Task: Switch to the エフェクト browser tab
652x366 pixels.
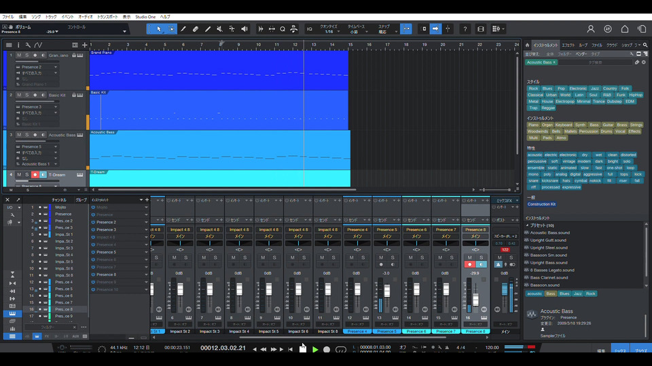Action: [568, 45]
